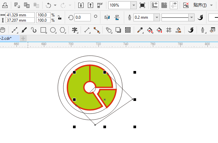Activate the Transparency checkerboard tool
Viewport: 218px width, 143px height.
[x=128, y=30]
